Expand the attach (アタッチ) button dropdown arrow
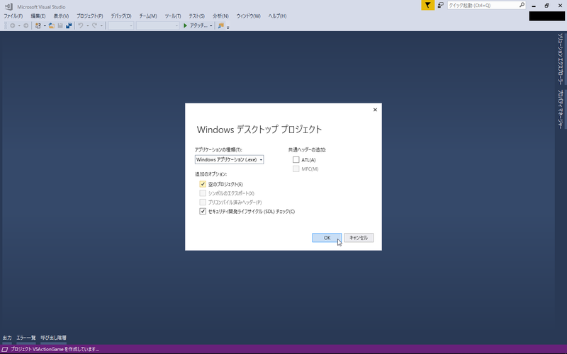The height and width of the screenshot is (354, 567). click(210, 25)
